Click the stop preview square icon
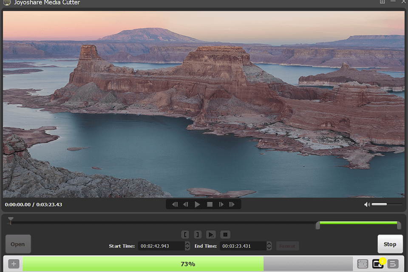 tap(225, 234)
